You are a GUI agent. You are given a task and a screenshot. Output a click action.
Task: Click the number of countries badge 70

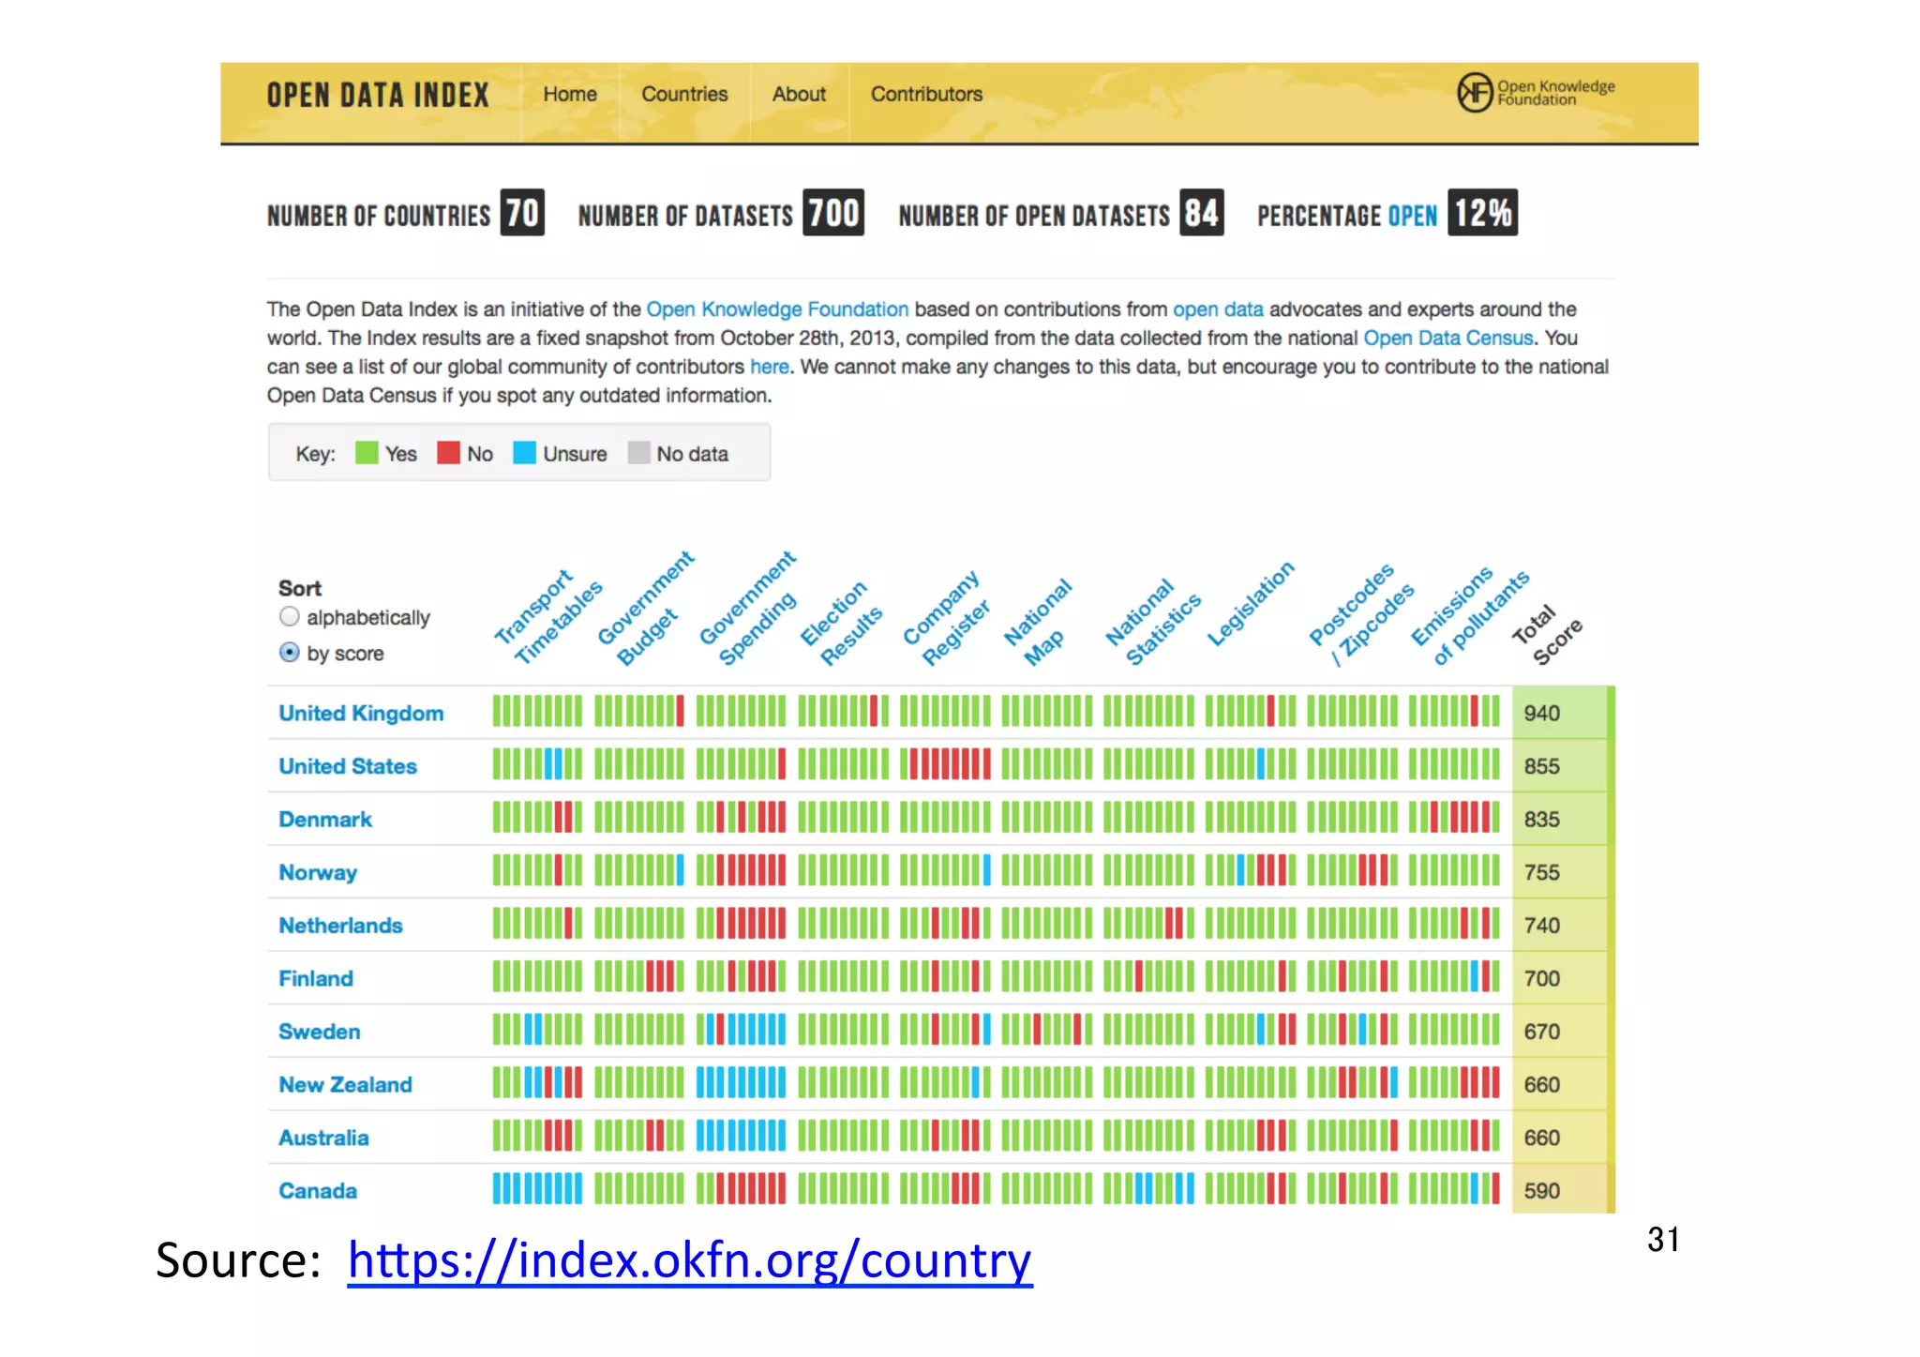tap(522, 213)
